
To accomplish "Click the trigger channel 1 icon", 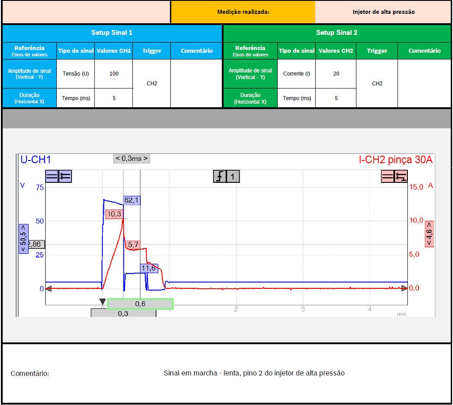I will point(233,177).
